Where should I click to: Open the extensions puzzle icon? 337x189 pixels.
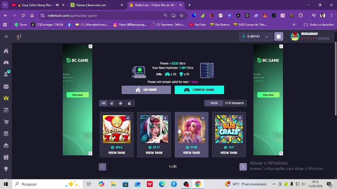tap(301, 15)
